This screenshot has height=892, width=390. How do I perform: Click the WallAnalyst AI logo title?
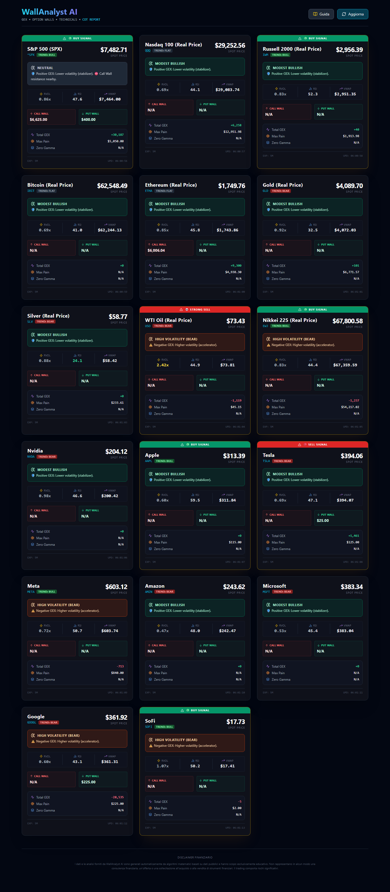50,12
